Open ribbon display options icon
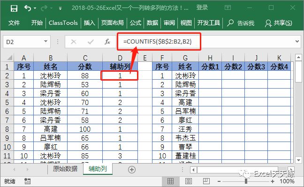The width and height of the screenshot is (304, 187). [x=228, y=8]
